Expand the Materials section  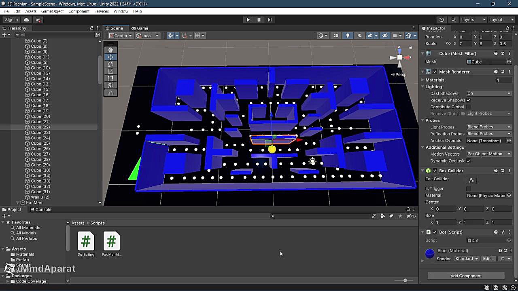pyautogui.click(x=422, y=80)
